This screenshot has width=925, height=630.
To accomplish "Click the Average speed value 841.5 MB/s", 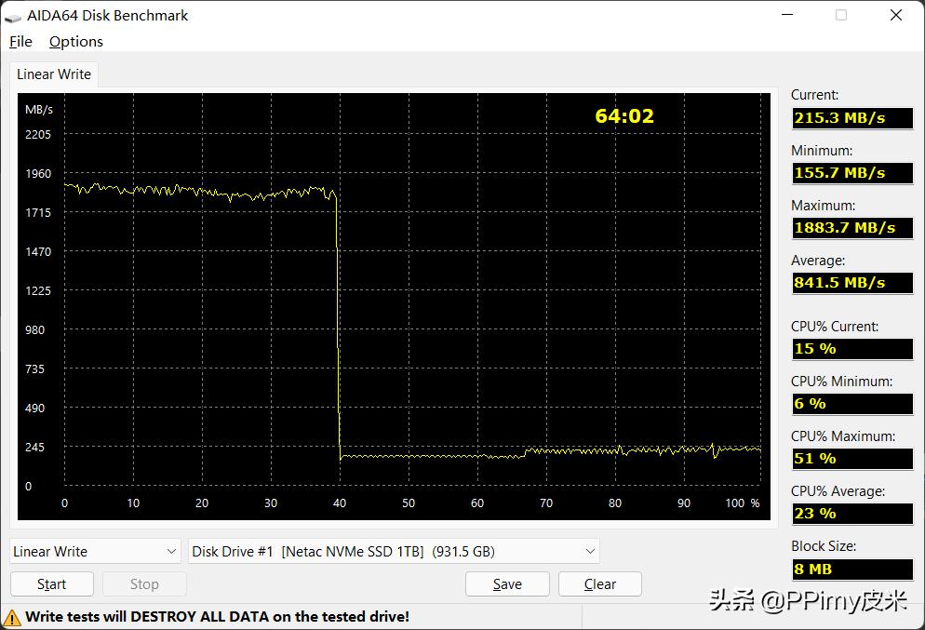I will click(x=852, y=283).
